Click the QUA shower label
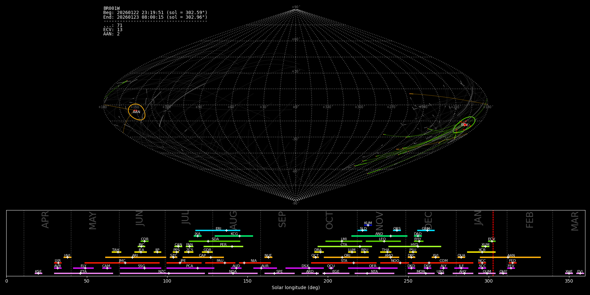The width and height of the screenshot is (590, 295). [x=461, y=256]
